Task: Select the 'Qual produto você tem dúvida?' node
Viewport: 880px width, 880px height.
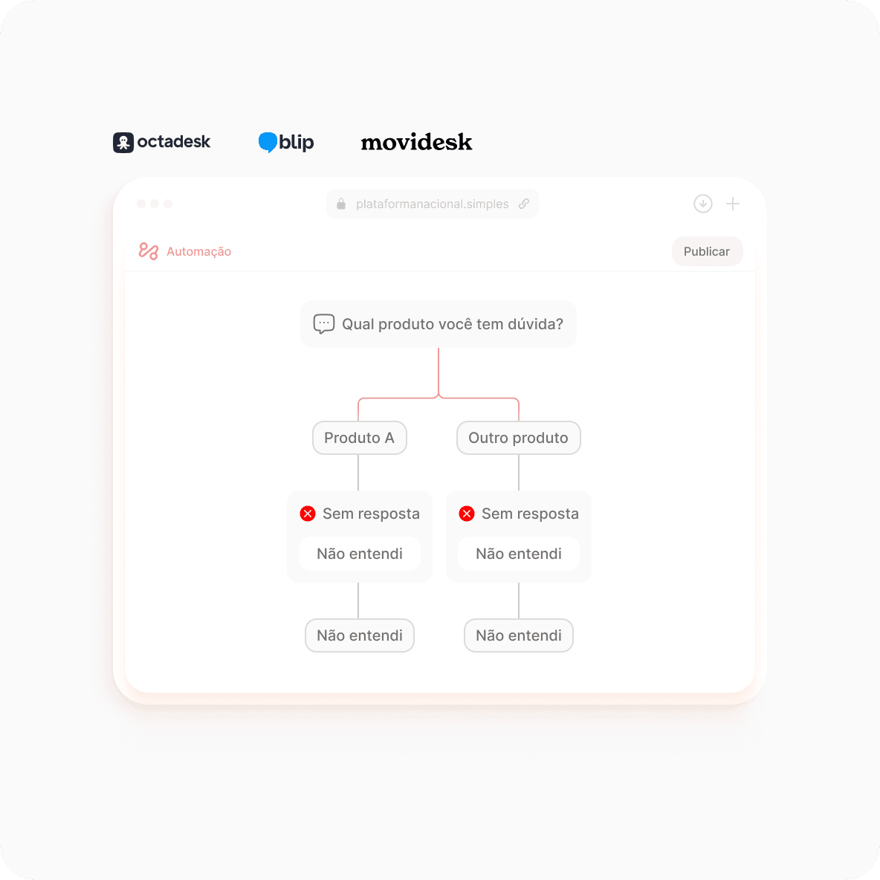Action: tap(439, 324)
